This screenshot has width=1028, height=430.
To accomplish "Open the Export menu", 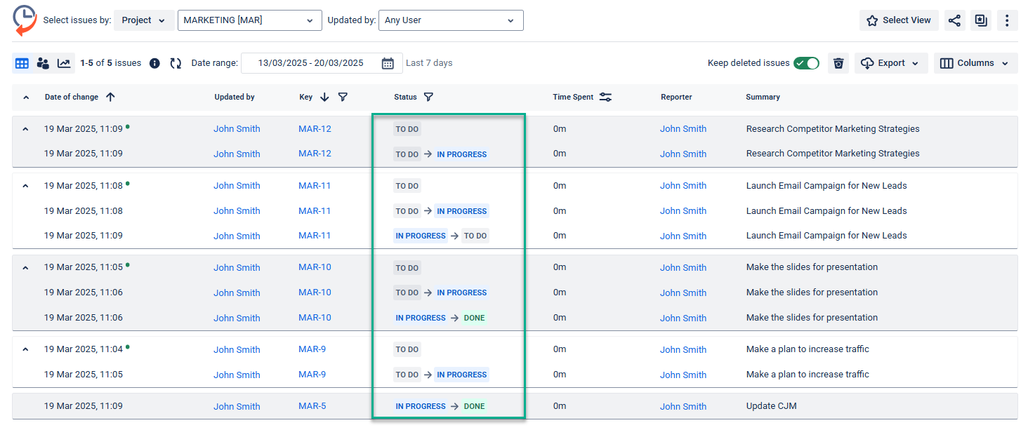I will (890, 62).
